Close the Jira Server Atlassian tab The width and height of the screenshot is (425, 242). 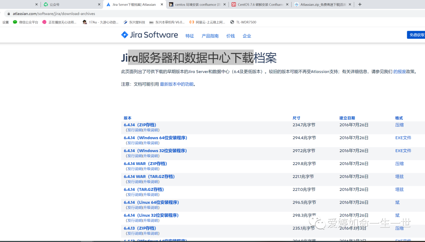pyautogui.click(x=162, y=4)
